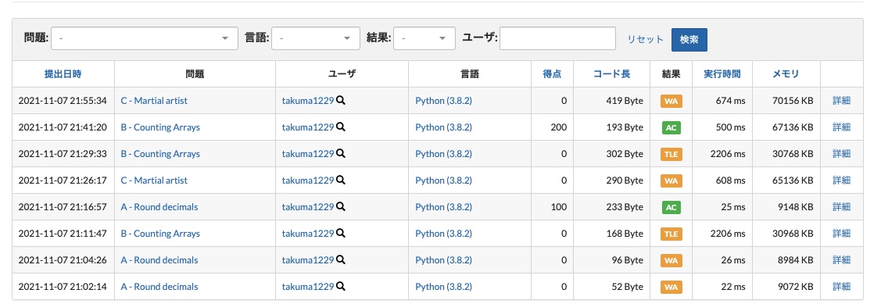Open 詳細 details for 21:11:47 submission
Screen dimensions: 881x304
click(x=841, y=233)
